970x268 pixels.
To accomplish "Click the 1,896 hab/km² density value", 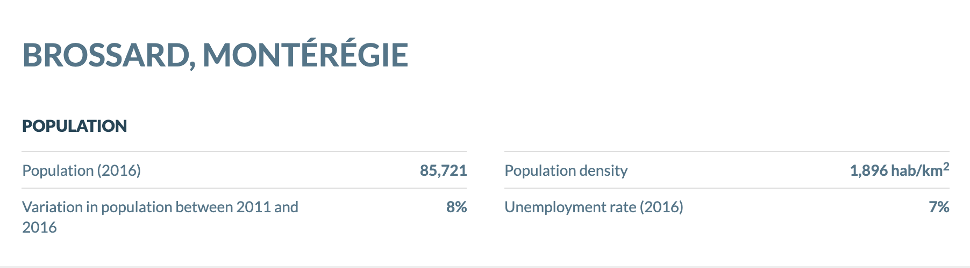I will click(899, 170).
